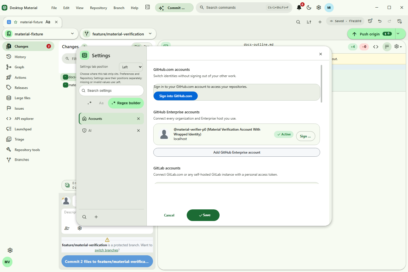The height and width of the screenshot is (272, 408).
Task: Open the material-fixture repository dropdown
Action: tap(40, 34)
